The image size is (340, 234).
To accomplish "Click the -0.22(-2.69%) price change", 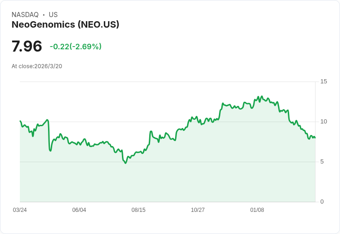I will pyautogui.click(x=76, y=47).
